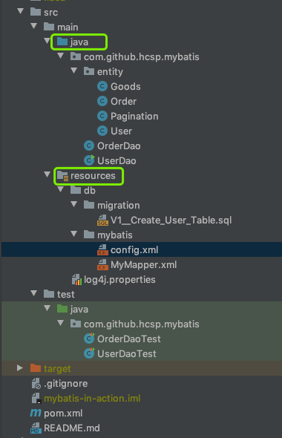
Task: Select the .gitignore file
Action: click(x=65, y=384)
